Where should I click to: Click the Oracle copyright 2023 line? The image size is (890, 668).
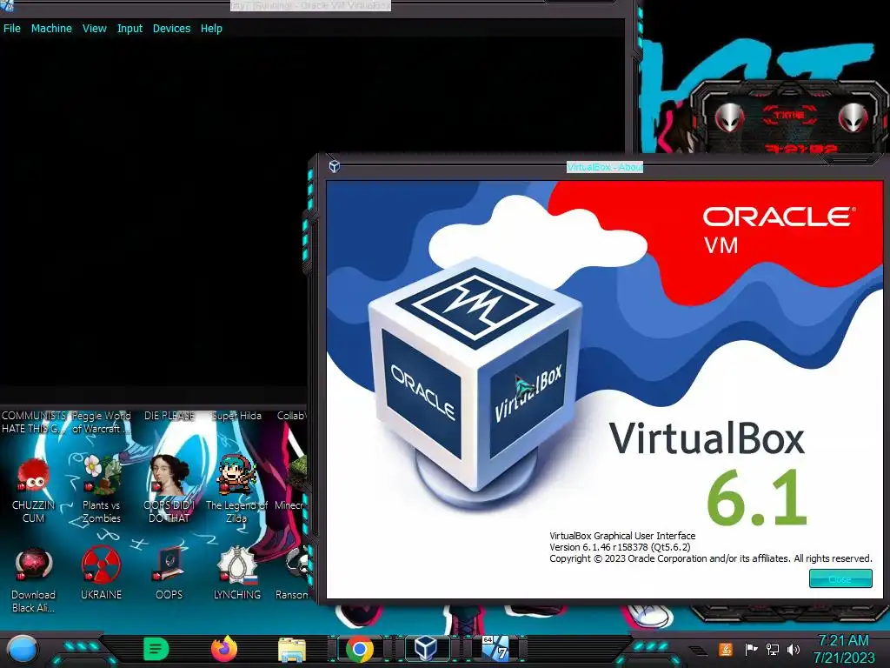711,559
